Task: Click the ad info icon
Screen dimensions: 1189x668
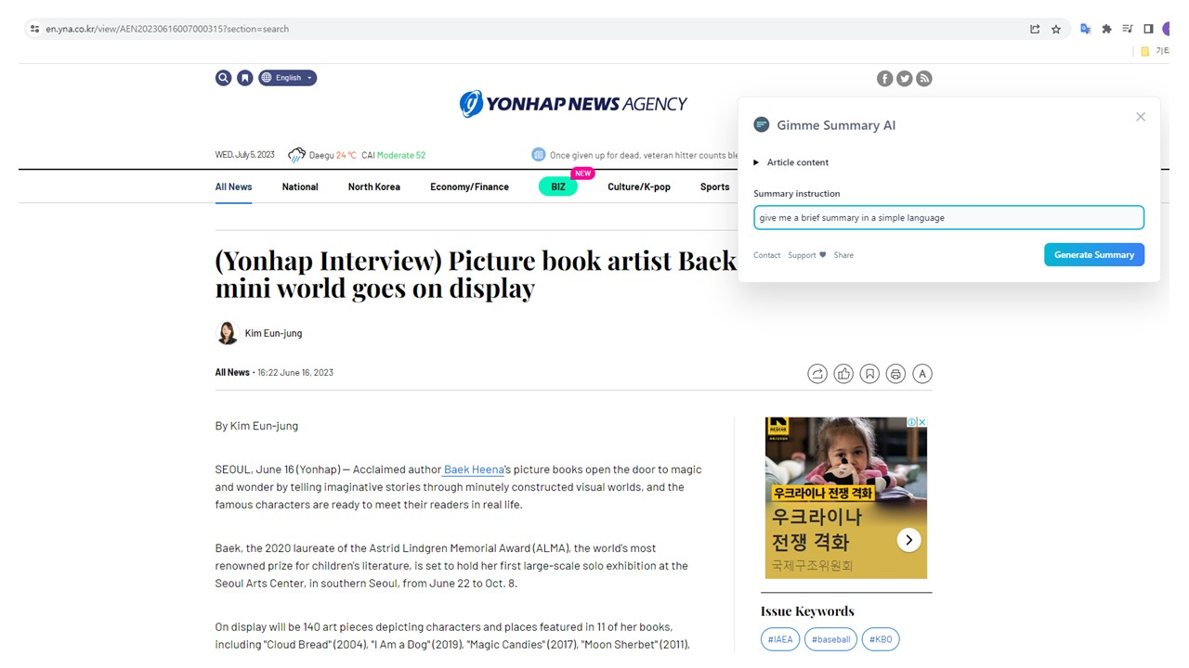Action: click(x=912, y=422)
